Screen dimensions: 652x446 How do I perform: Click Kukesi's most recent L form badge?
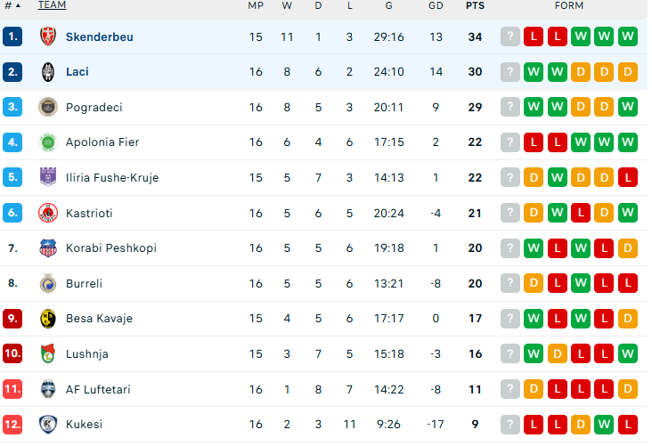pos(534,425)
